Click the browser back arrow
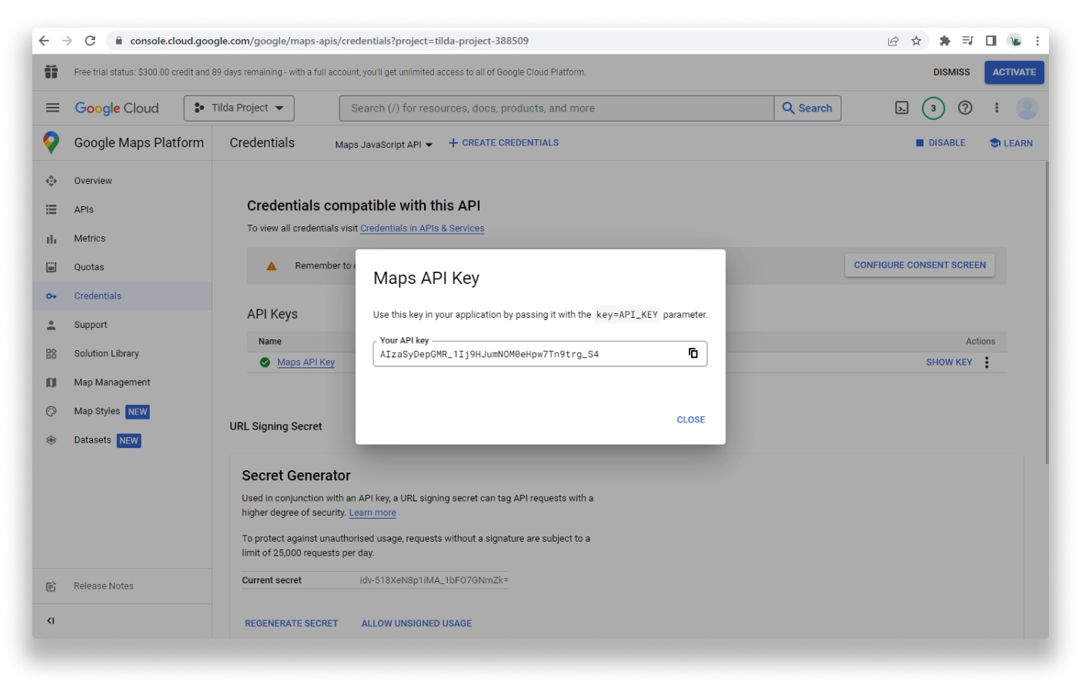The height and width of the screenshot is (698, 1082). click(x=44, y=41)
